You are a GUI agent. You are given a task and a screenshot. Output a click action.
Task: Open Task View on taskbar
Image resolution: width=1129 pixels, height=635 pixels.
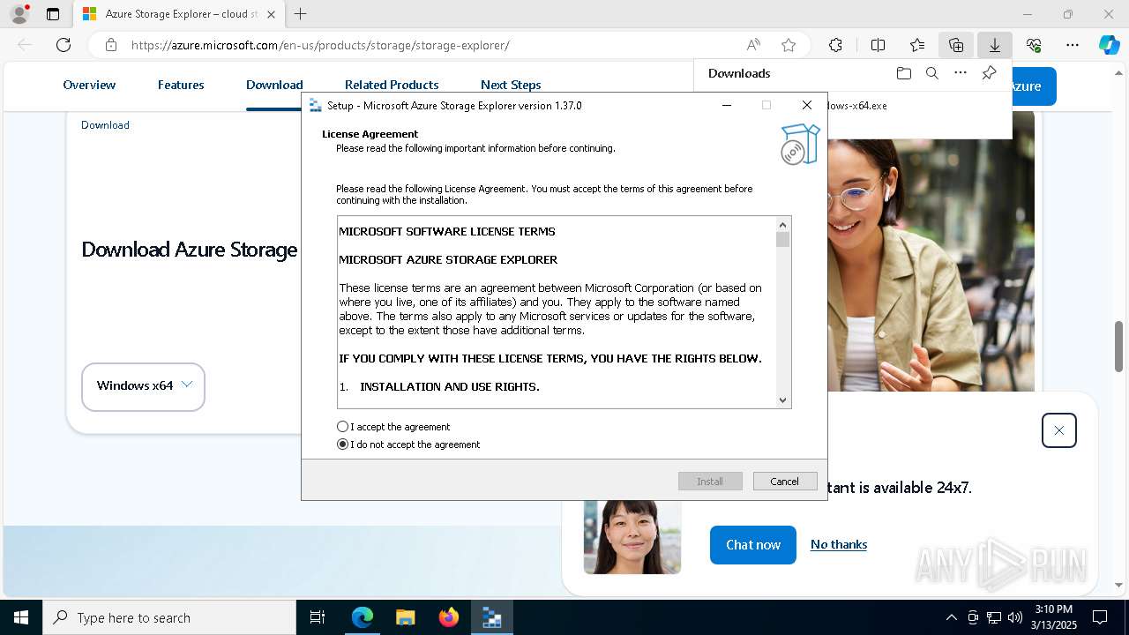click(318, 617)
